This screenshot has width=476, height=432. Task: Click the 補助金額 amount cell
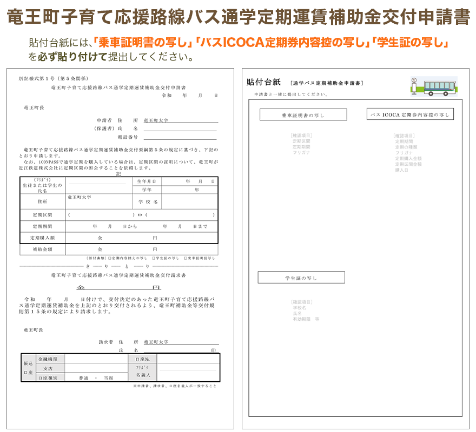point(142,249)
